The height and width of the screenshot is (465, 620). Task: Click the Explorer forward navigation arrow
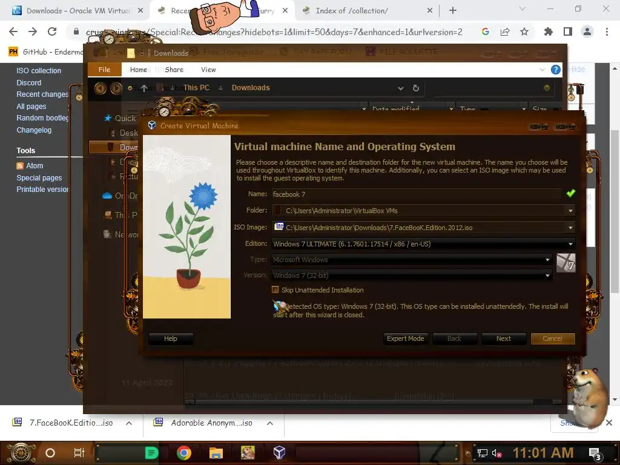[116, 88]
